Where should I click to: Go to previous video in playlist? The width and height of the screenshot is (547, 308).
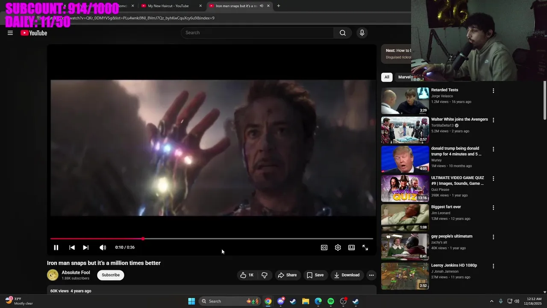pos(72,248)
